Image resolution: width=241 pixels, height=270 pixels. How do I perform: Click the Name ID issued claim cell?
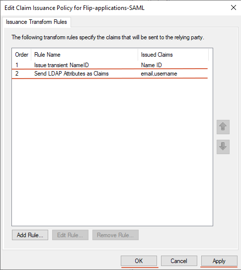coord(152,65)
